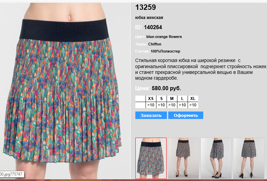Screen dimensions: 267x181
Task: Choose the XS size column header
Action: pyautogui.click(x=151, y=99)
